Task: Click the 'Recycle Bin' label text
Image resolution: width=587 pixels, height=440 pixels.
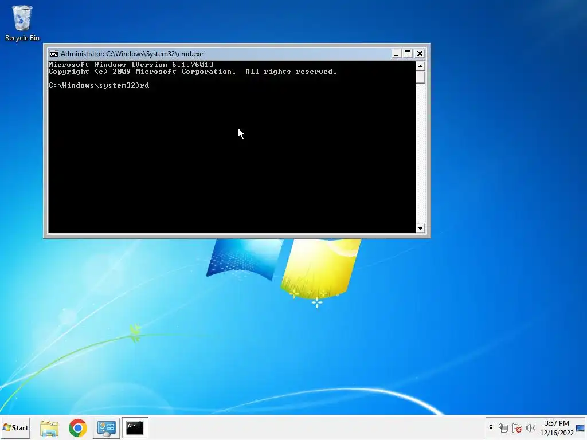Action: 22,38
